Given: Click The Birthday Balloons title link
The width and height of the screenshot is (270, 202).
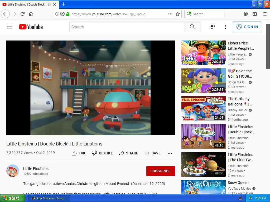Looking at the screenshot, I should pos(240,102).
